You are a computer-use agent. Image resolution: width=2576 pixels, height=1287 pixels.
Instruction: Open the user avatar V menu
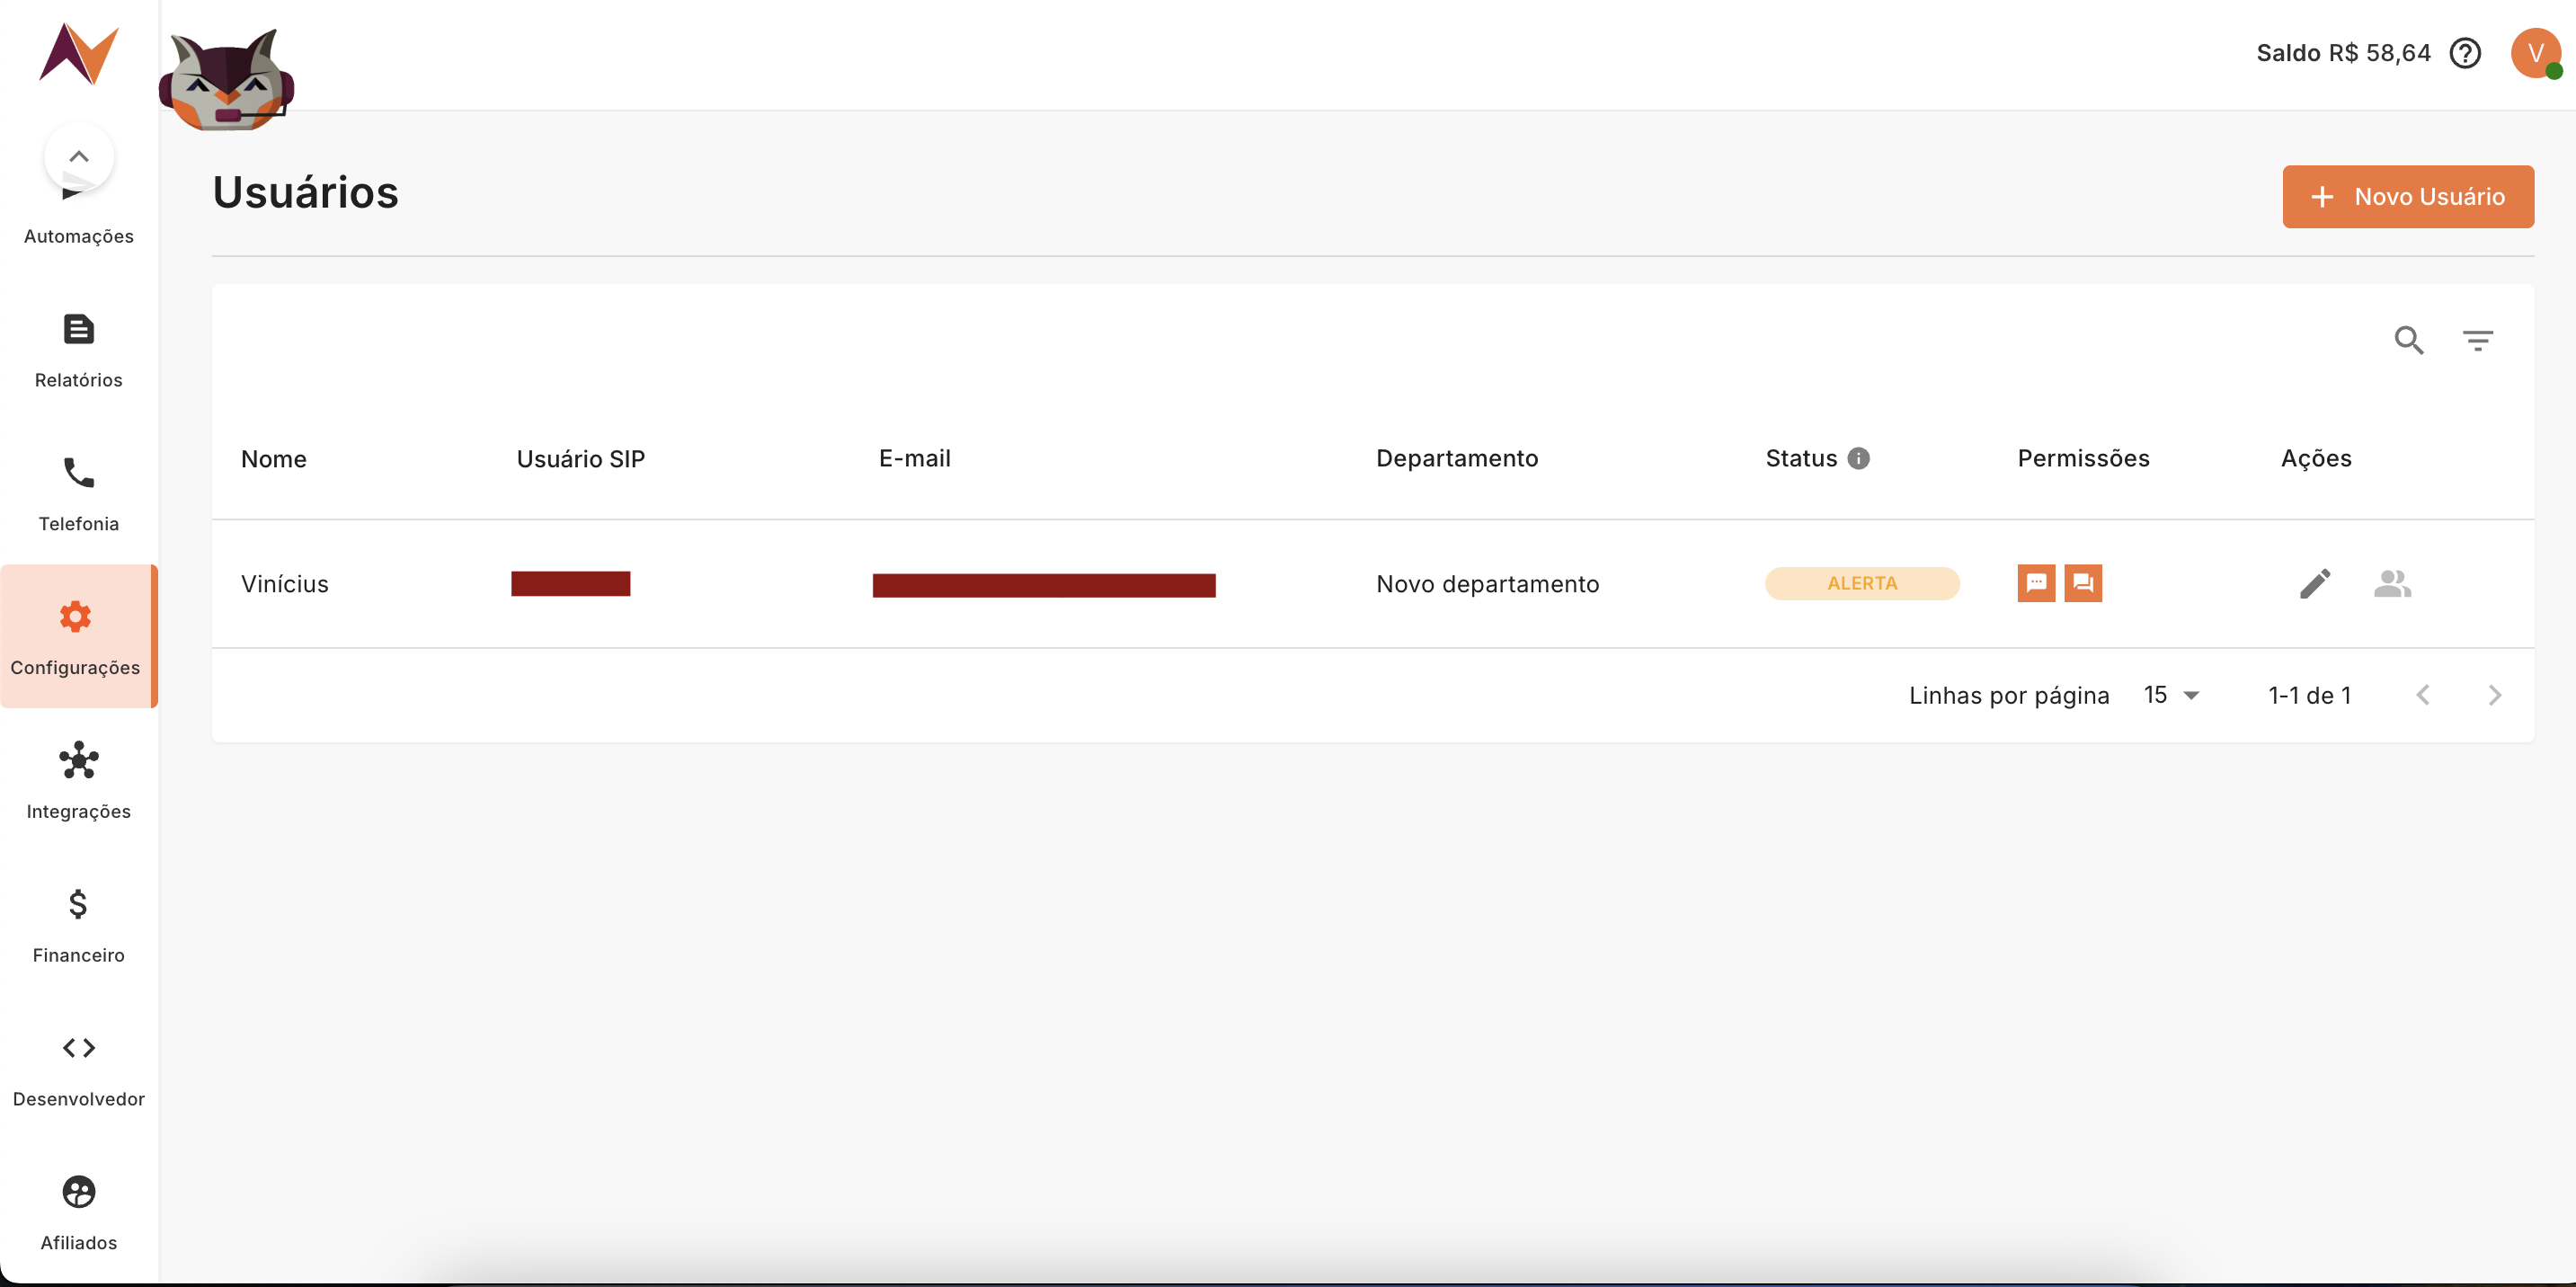coord(2534,53)
